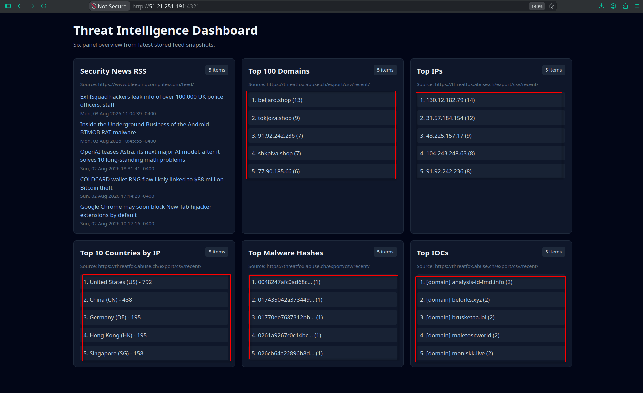Select United States (US) - 792 row
This screenshot has height=393, width=643.
pyautogui.click(x=154, y=282)
